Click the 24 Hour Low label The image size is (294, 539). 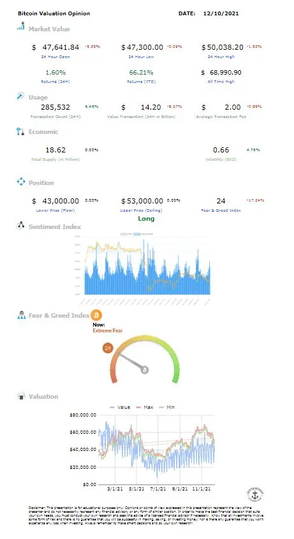[x=141, y=57]
